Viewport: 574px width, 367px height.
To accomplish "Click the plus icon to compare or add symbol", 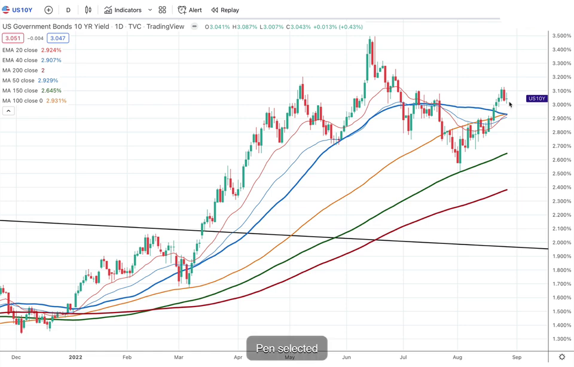I will 48,10.
